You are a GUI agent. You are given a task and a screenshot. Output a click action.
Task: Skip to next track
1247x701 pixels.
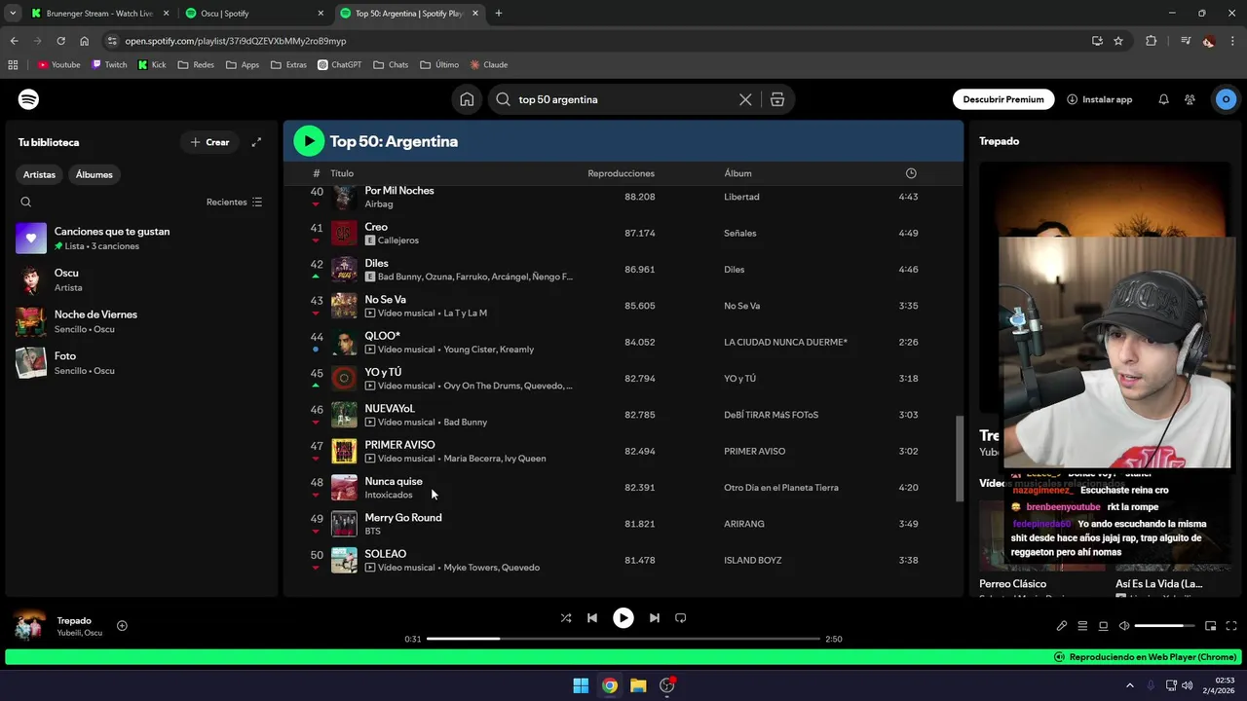654,617
